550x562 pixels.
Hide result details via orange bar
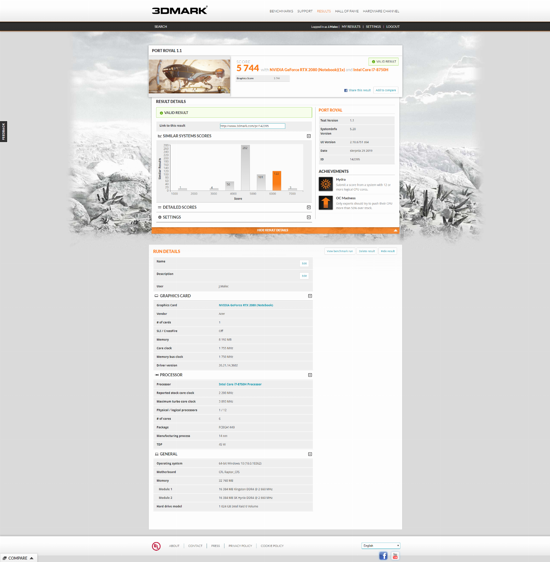pyautogui.click(x=275, y=230)
